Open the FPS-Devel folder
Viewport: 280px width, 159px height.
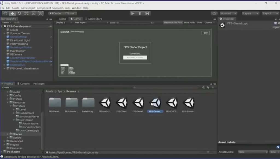point(55,105)
